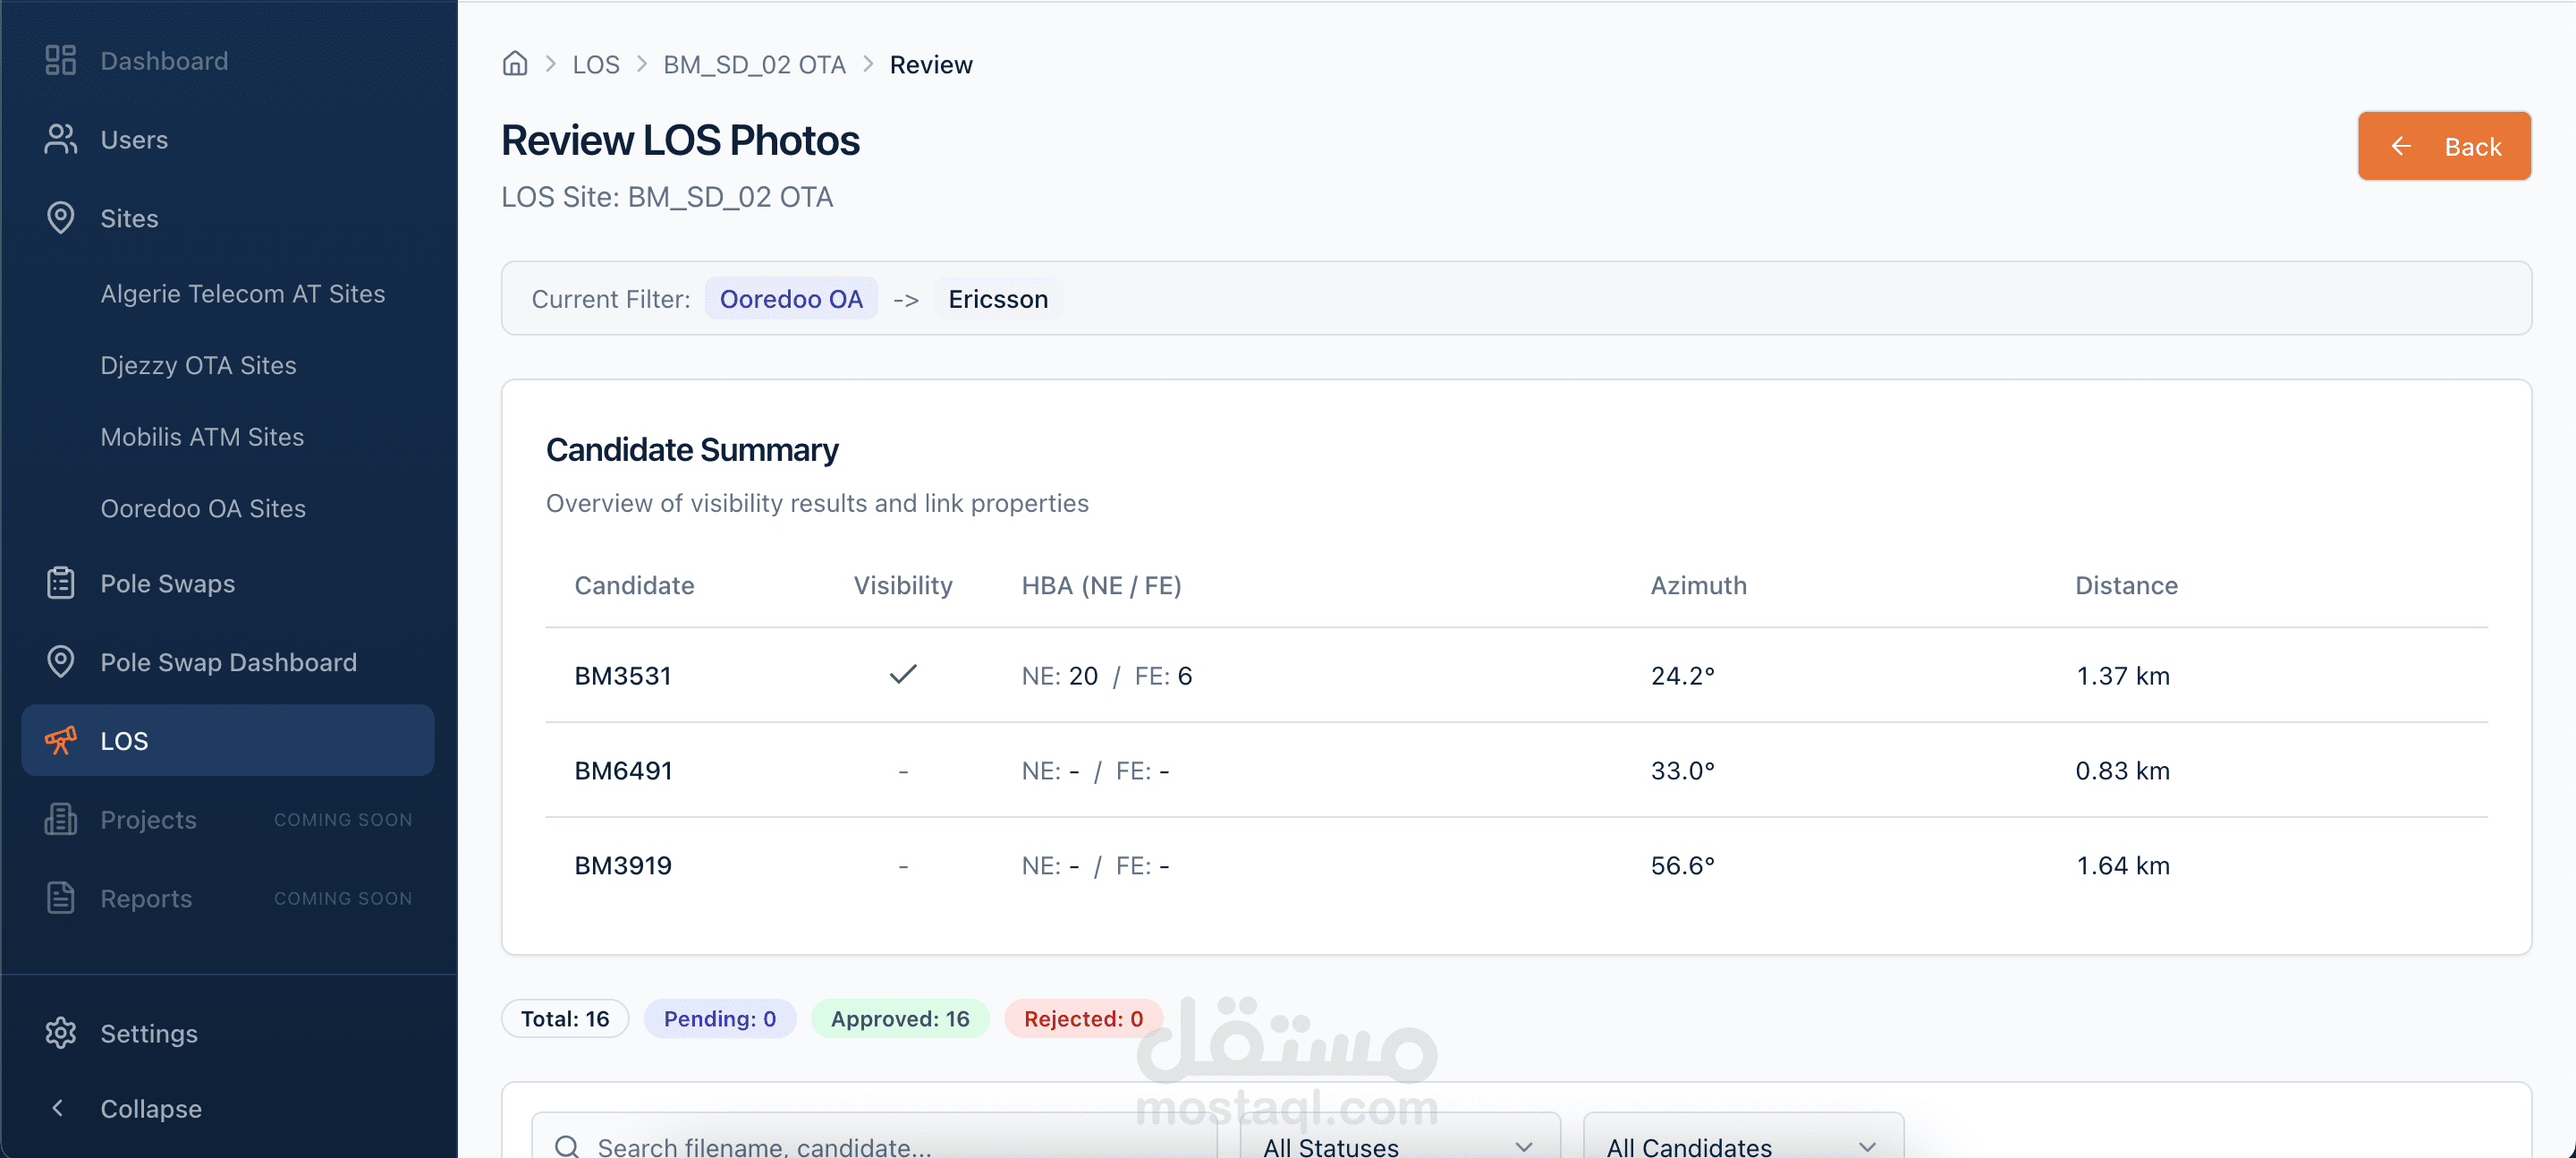Click the LOS breadcrumb link

point(595,65)
